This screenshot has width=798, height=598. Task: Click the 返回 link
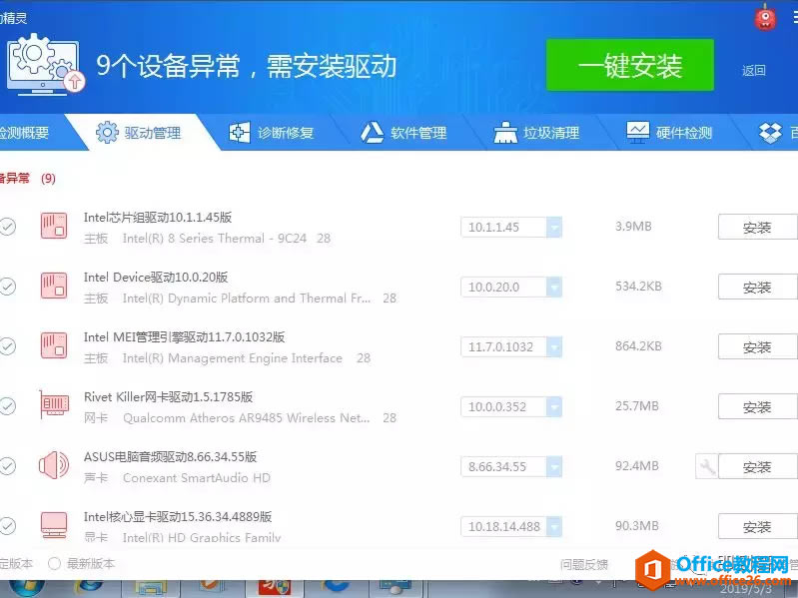click(753, 70)
